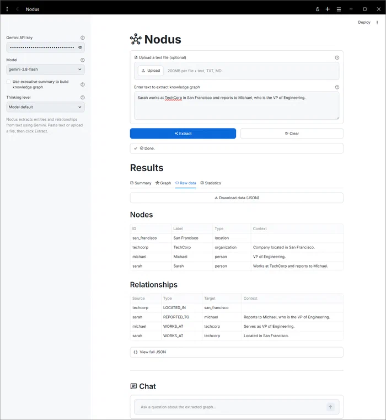386x420 pixels.
Task: Click the kebab menu icon in the title bar
Action: tap(7, 9)
